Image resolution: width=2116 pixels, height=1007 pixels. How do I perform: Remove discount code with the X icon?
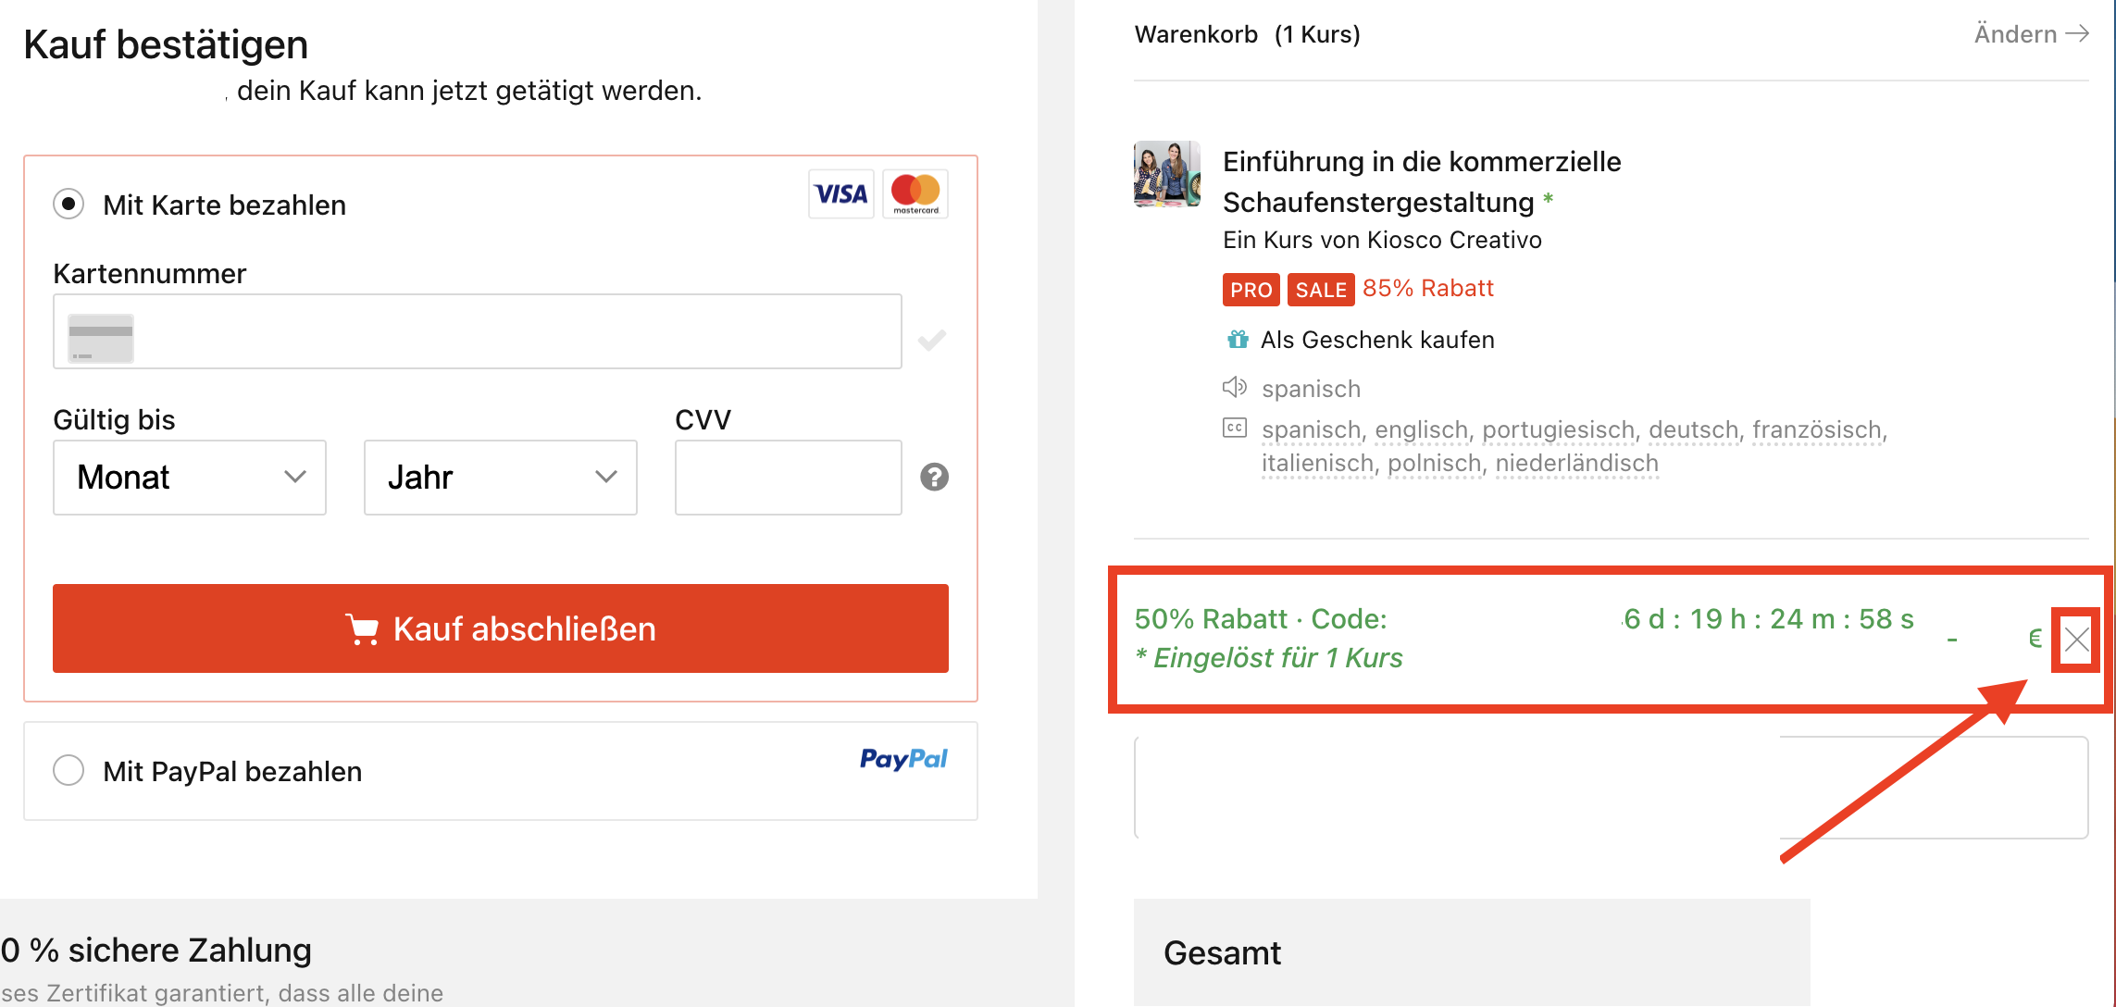coord(2076,640)
